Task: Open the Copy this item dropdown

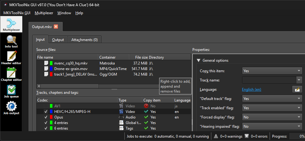Action: point(272,71)
